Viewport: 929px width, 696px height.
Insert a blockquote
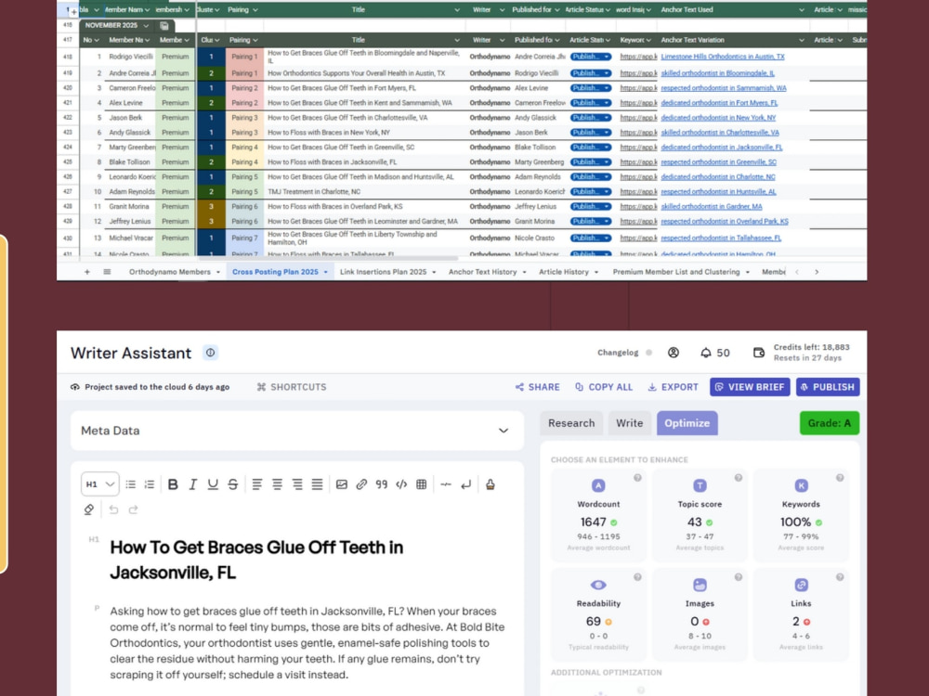coord(382,484)
